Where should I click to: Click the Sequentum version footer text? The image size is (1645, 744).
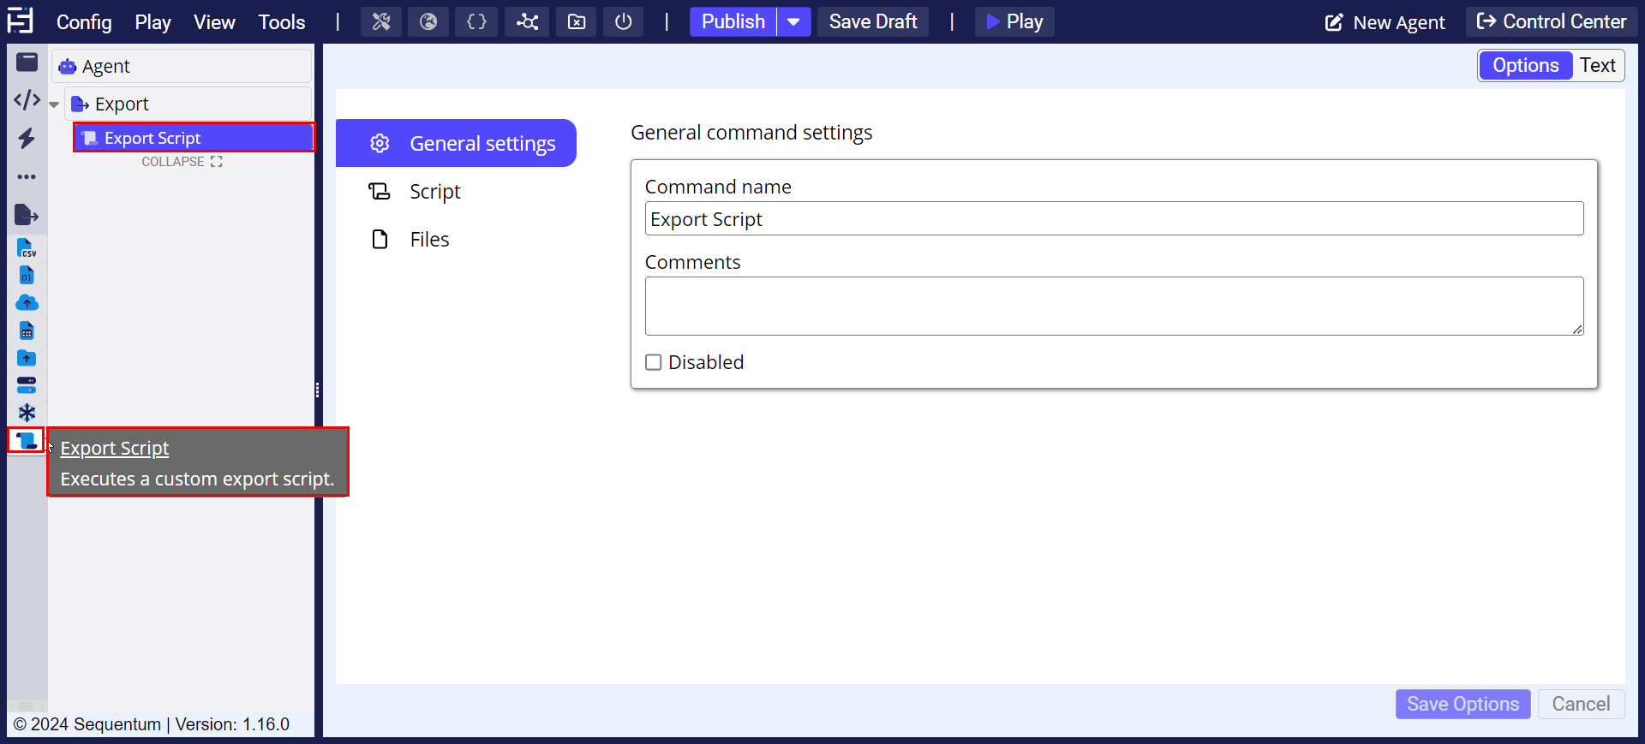152,724
